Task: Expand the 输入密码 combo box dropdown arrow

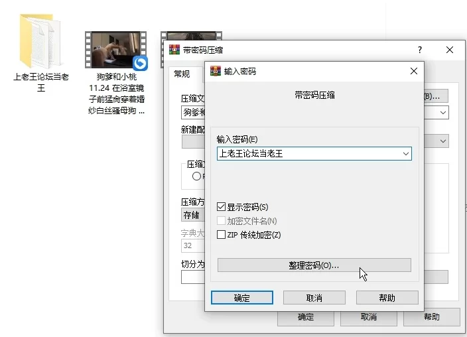Action: tap(406, 154)
